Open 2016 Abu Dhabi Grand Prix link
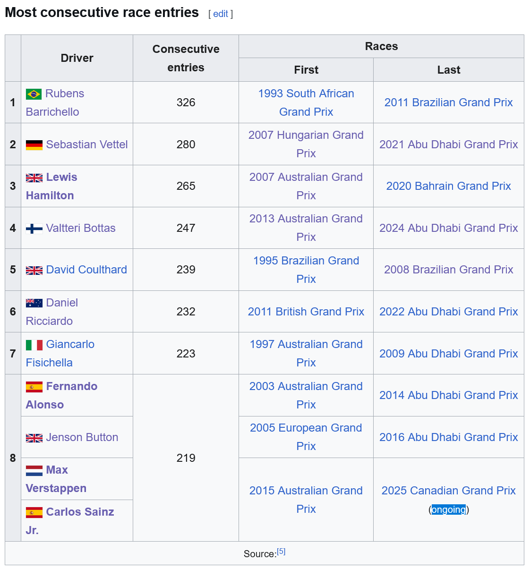The width and height of the screenshot is (530, 569). click(449, 437)
